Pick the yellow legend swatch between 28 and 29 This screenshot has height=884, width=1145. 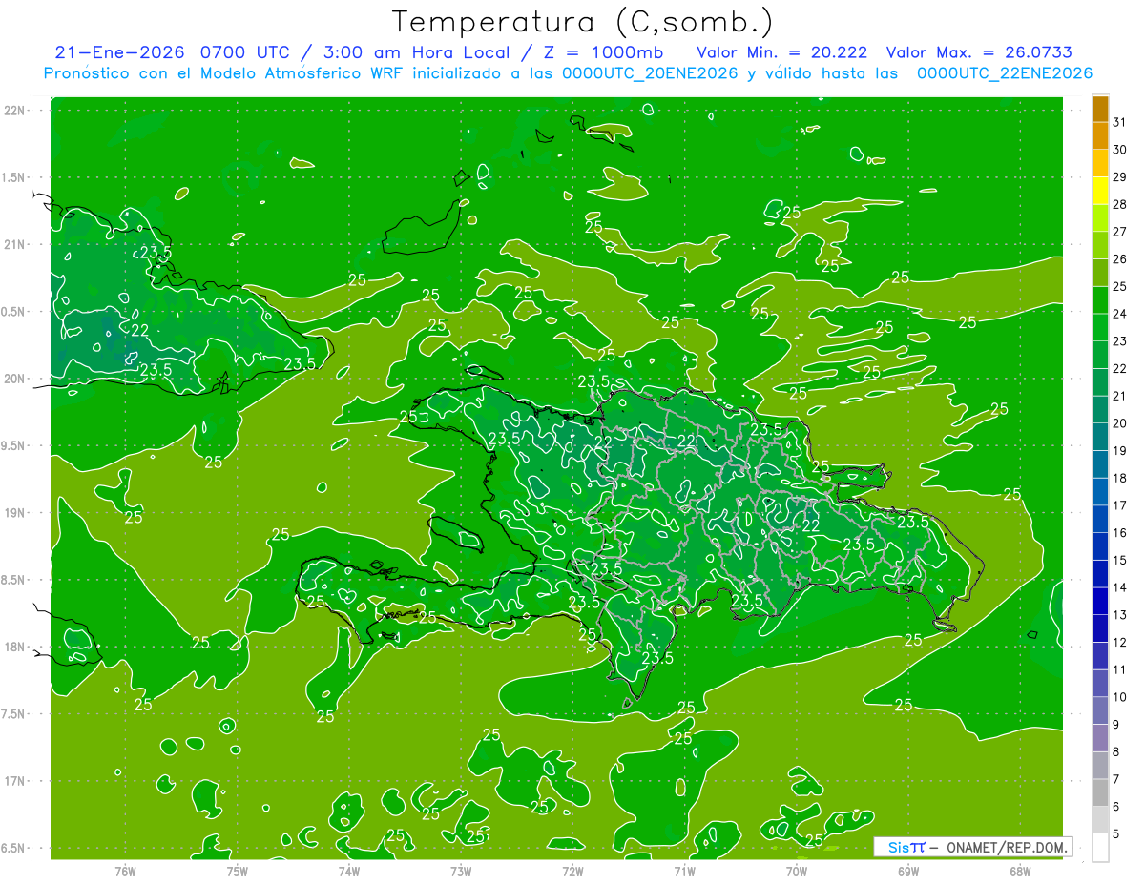tap(1100, 191)
